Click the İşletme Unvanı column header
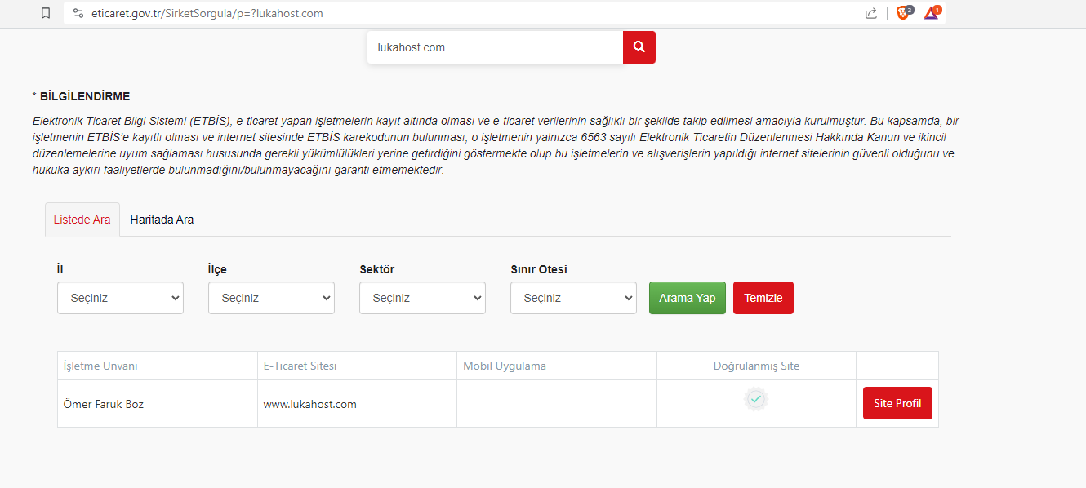The height and width of the screenshot is (488, 1086). 157,366
